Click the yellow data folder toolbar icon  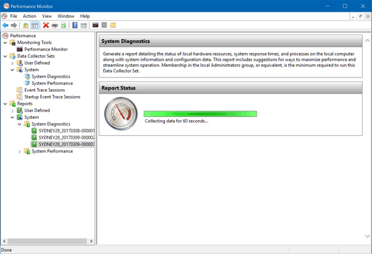tap(113, 25)
